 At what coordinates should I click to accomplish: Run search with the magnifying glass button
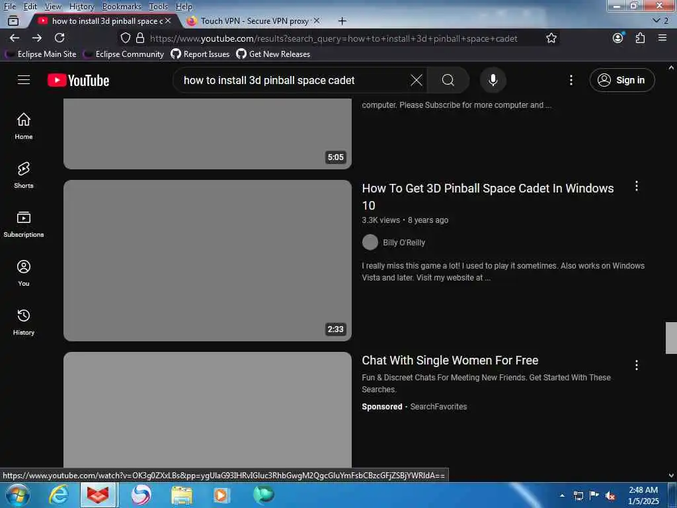[x=448, y=80]
